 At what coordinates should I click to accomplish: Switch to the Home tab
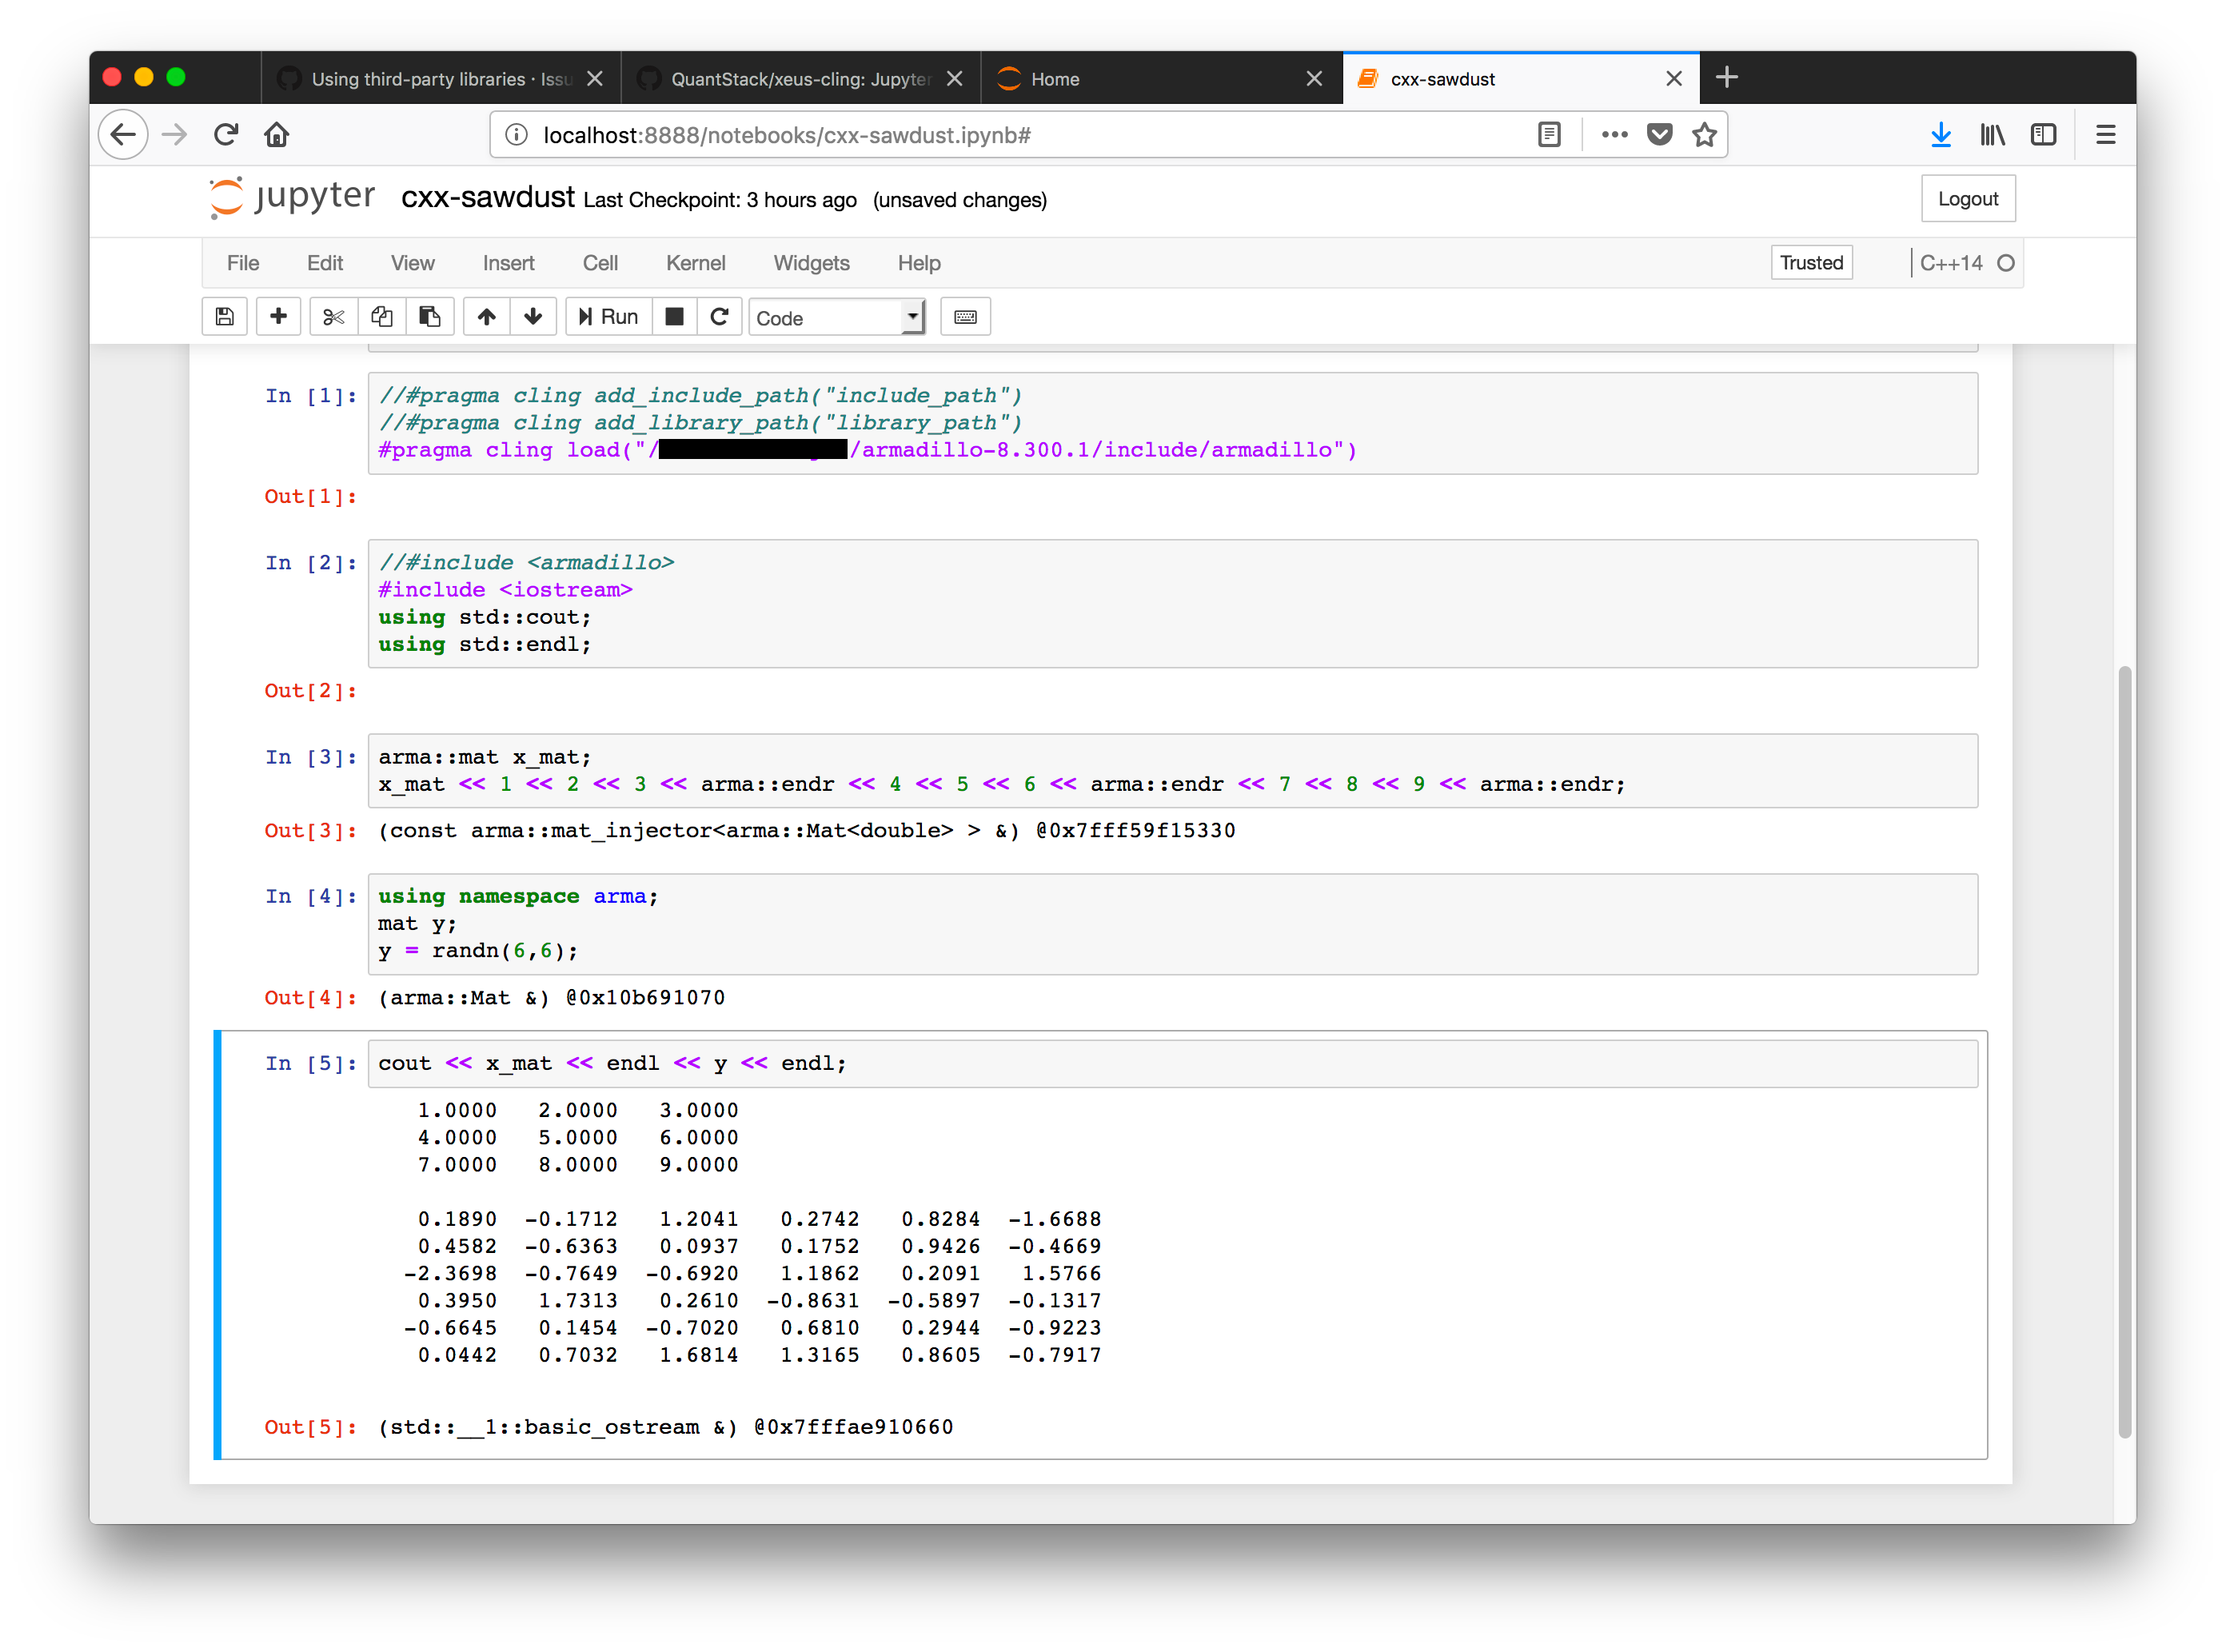point(1055,79)
